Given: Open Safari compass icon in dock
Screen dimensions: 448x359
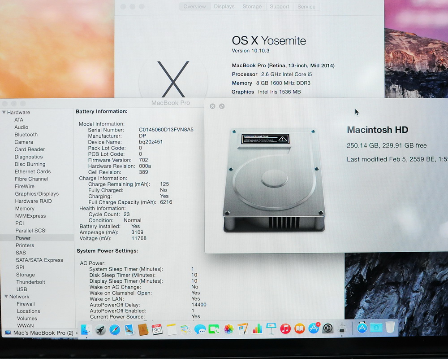Looking at the screenshot, I should pyautogui.click(x=115, y=329).
